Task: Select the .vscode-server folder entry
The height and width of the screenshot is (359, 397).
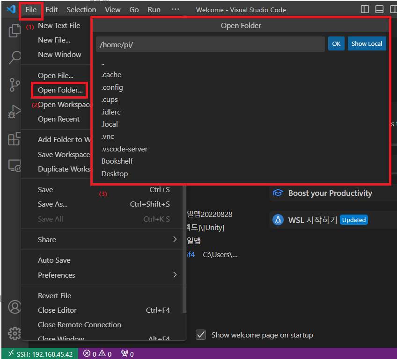Action: tap(241, 149)
